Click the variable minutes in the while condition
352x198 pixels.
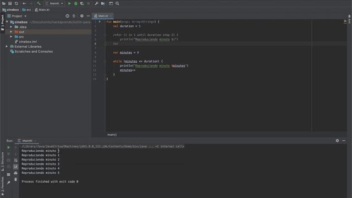point(131,61)
